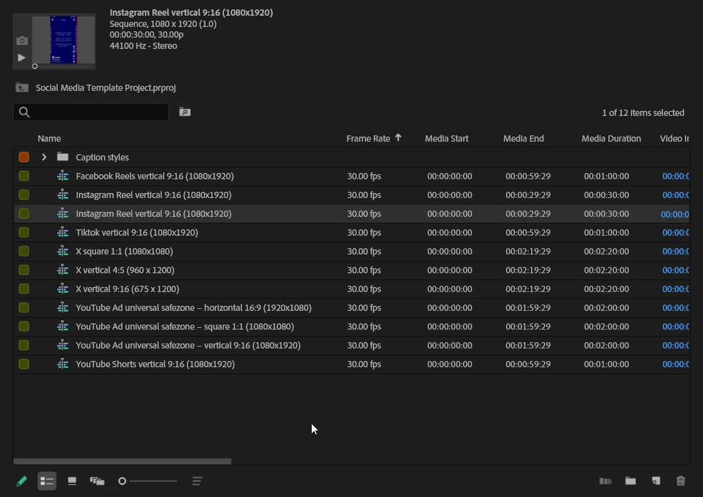Select YouTube Shorts vertical 9:16 name
The image size is (703, 497).
click(155, 364)
